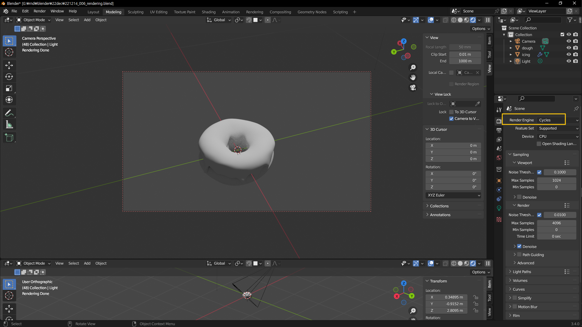Select the Annotate pencil tool
Viewport: 582px width, 327px height.
coord(9,113)
